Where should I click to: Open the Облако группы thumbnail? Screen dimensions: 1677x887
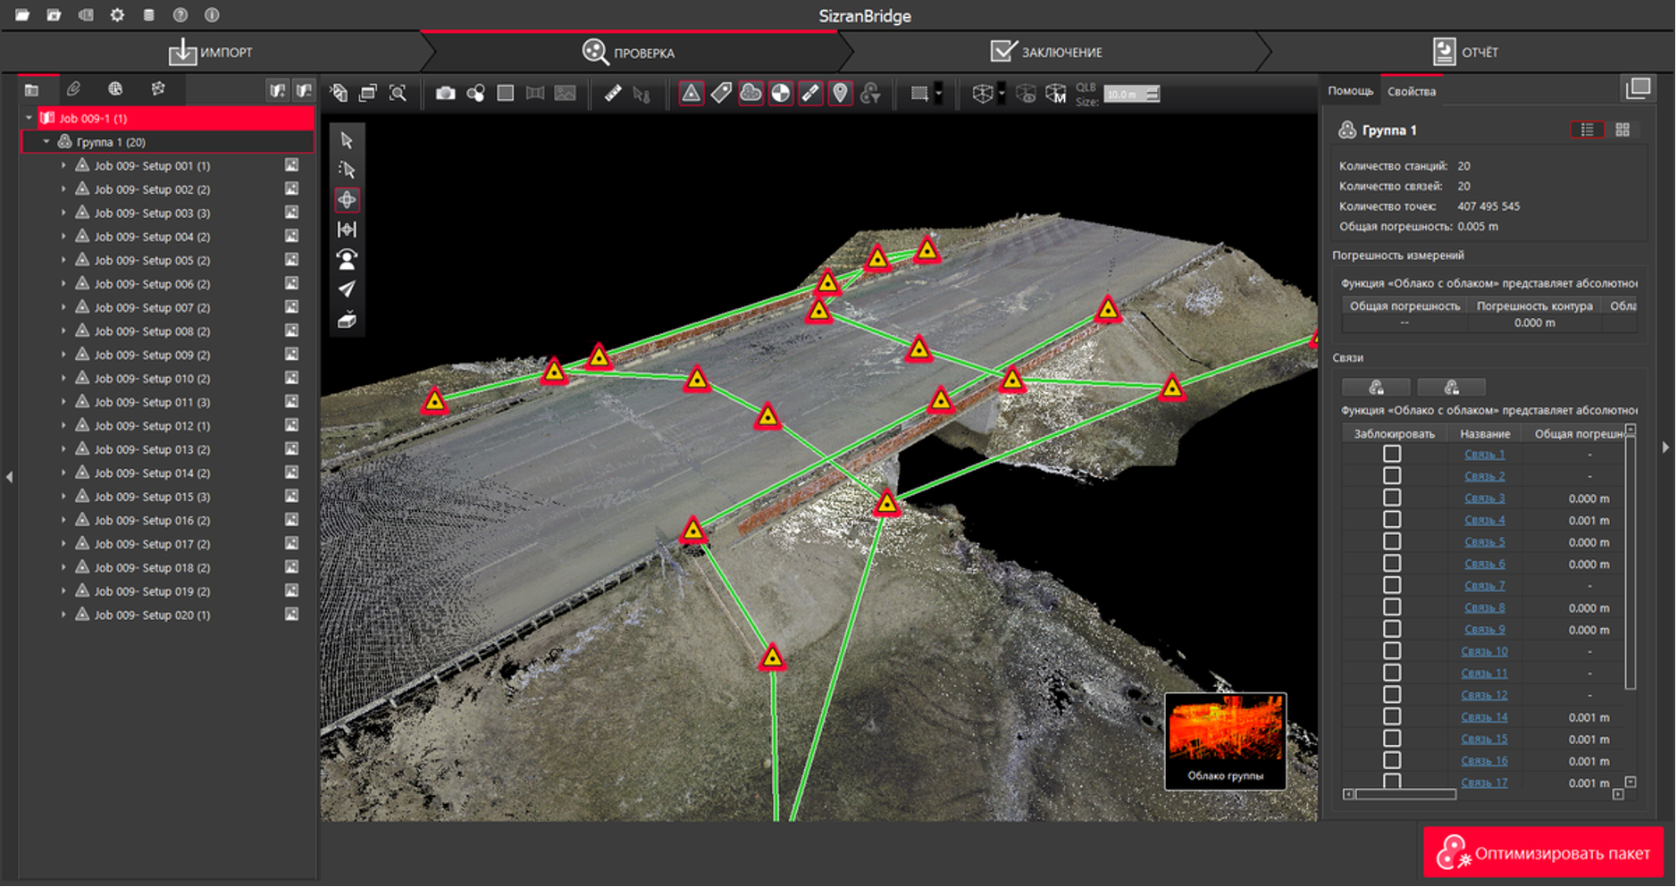point(1225,741)
